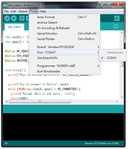Close the Arduino window
Screen dimensions: 128x149
tap(118, 4)
